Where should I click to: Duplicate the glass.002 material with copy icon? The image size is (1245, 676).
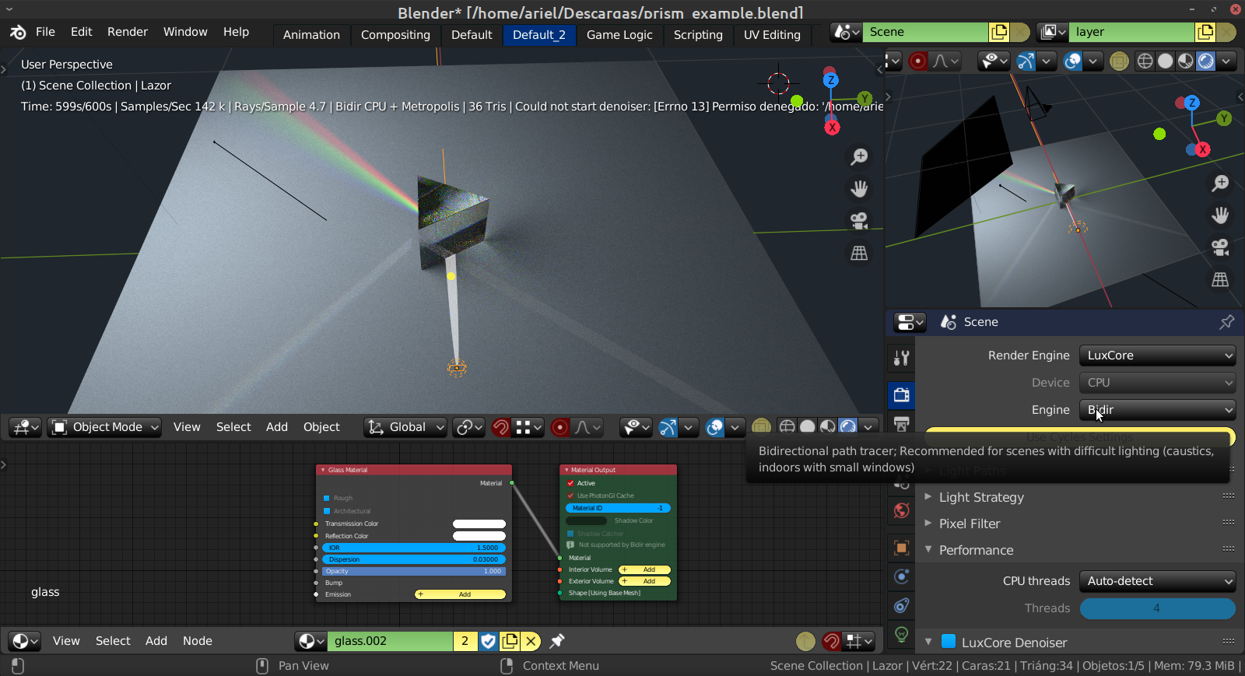510,641
